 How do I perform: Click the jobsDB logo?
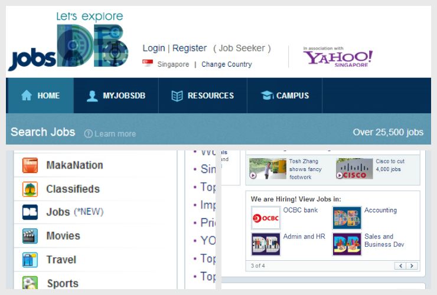click(68, 42)
